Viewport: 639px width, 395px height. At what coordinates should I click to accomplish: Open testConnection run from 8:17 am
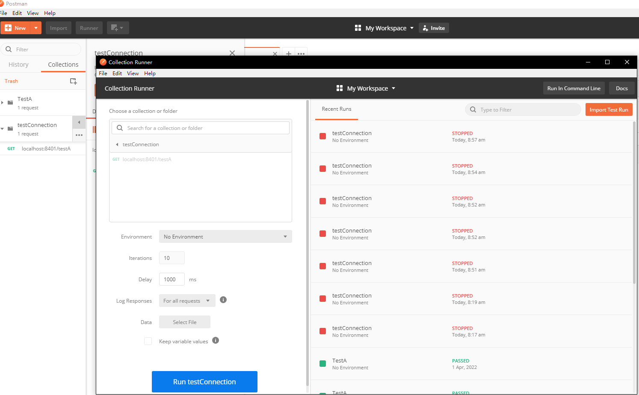point(471,331)
